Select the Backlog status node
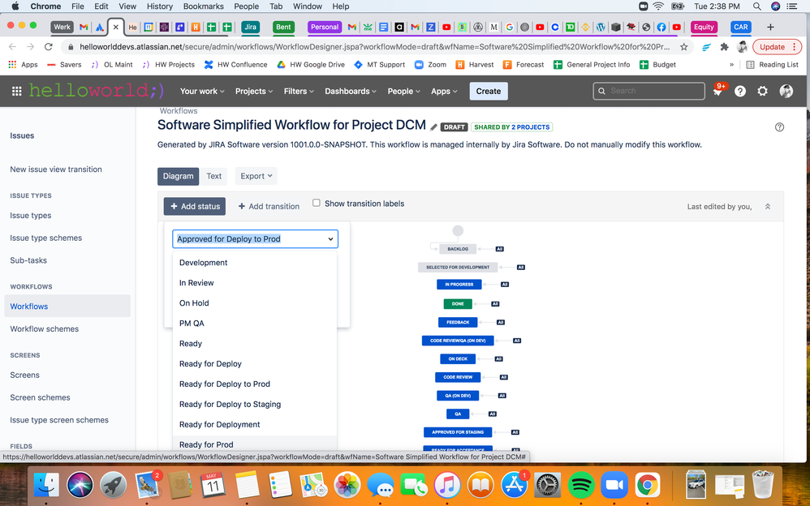Screen dimensions: 810x506 (x=458, y=249)
